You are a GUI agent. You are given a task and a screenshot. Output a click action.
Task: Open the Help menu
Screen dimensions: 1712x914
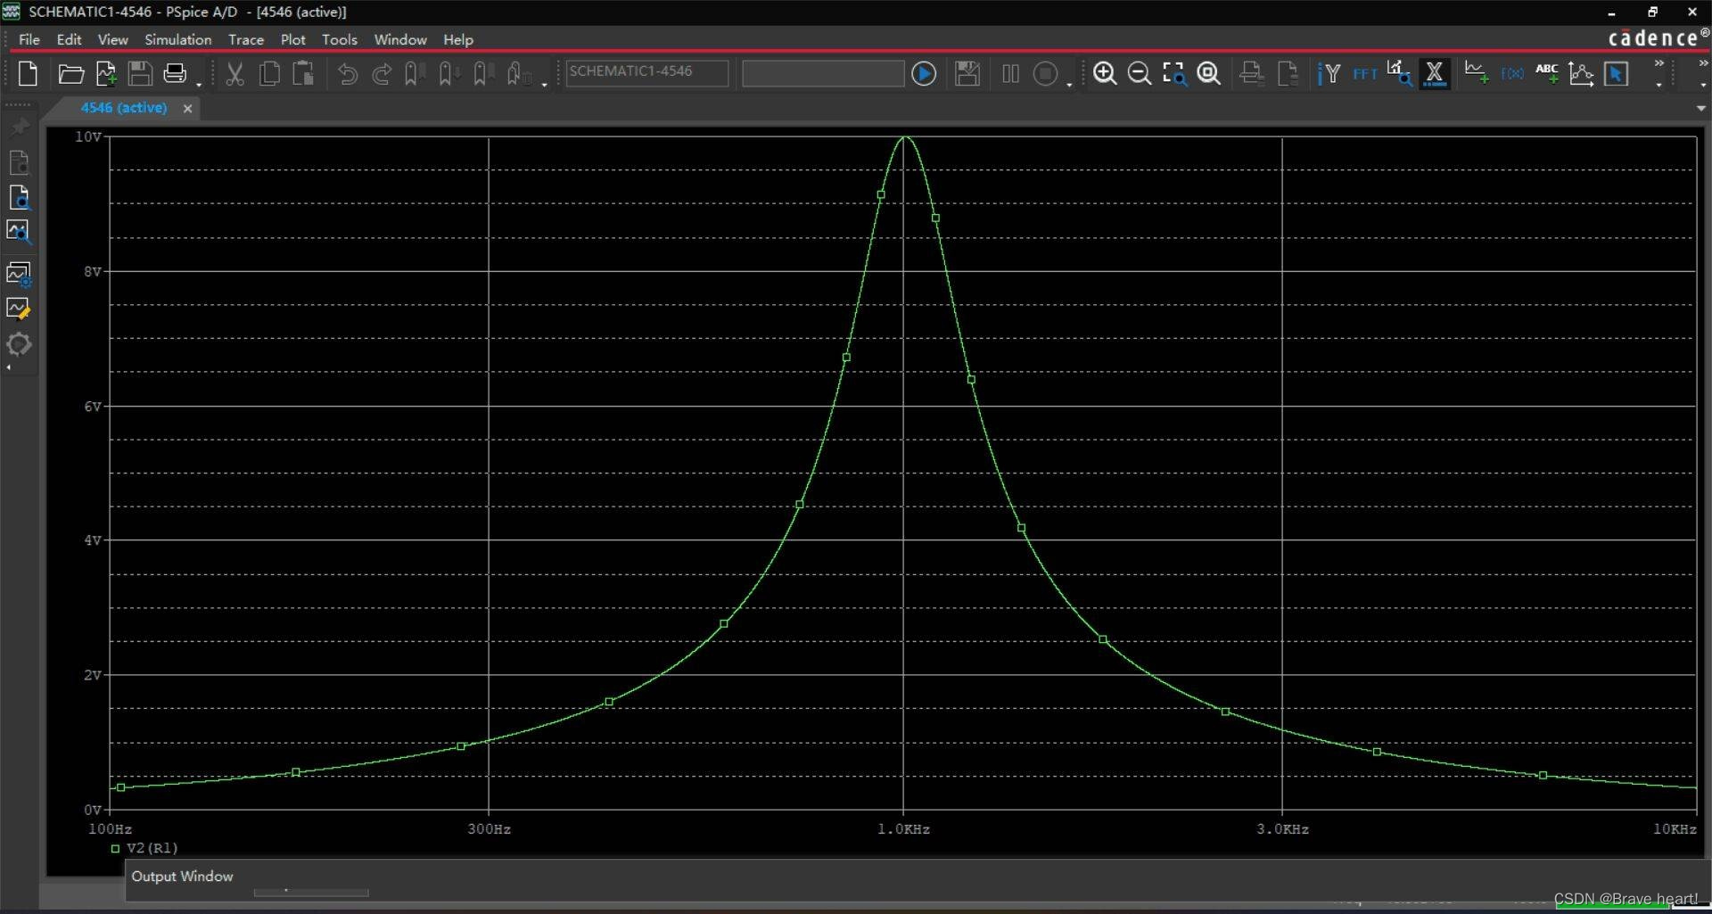(458, 39)
